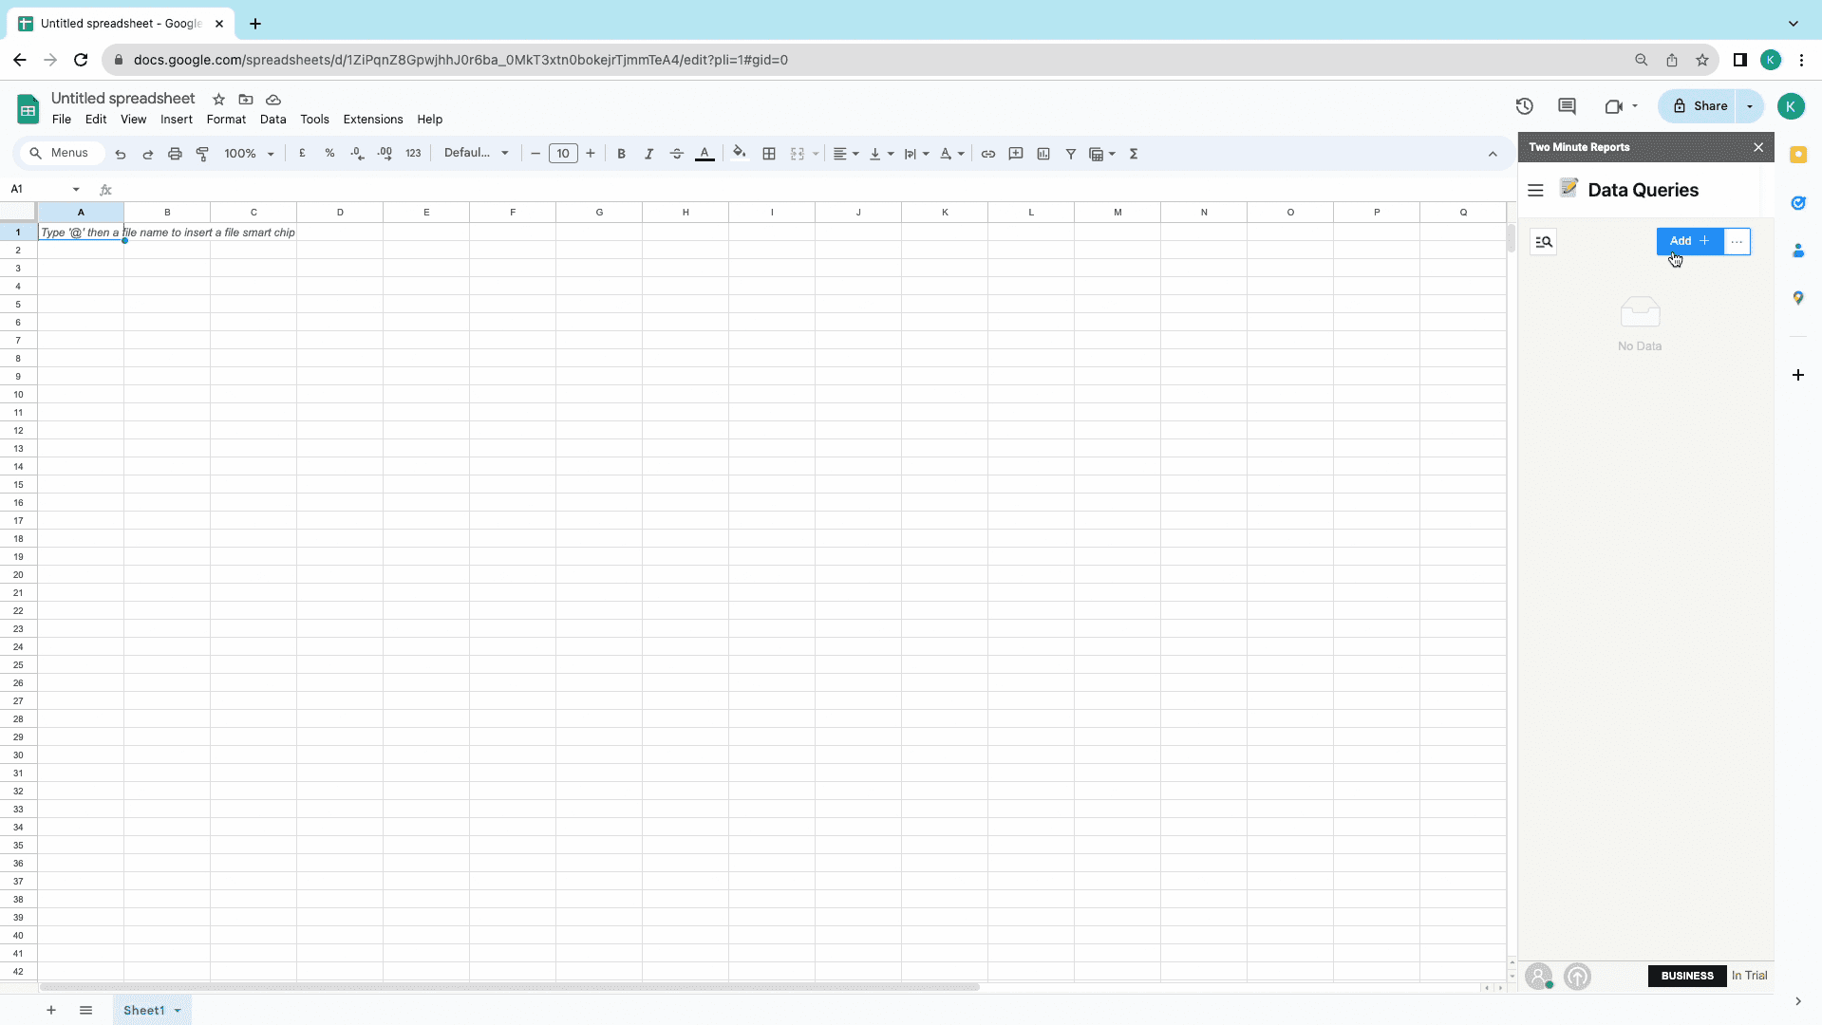Screen dimensions: 1822x1025
Task: Toggle strikethrough formatting
Action: pyautogui.click(x=676, y=154)
